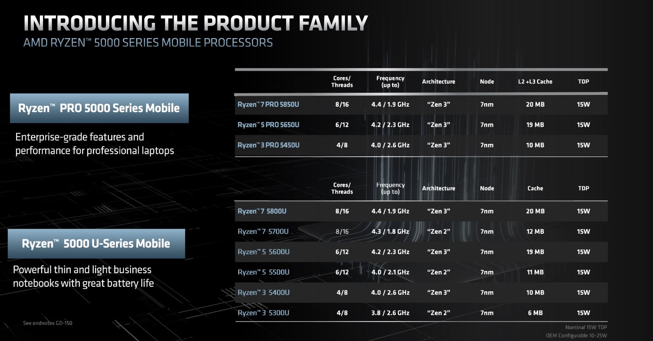The height and width of the screenshot is (341, 653).
Task: Click the Ryzen 7 5700U processor name
Action: pyautogui.click(x=263, y=231)
